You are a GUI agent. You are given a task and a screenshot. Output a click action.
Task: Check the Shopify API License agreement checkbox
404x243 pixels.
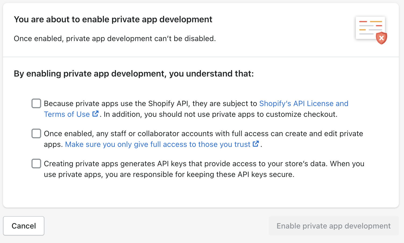coord(36,103)
